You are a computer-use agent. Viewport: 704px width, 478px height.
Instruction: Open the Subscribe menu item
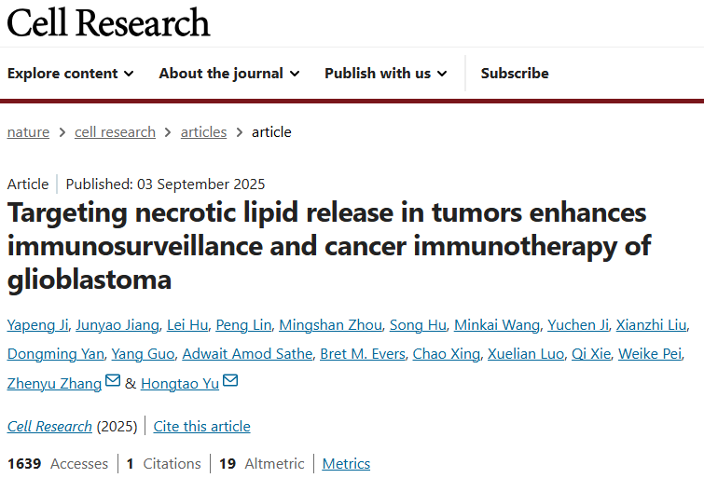[515, 74]
